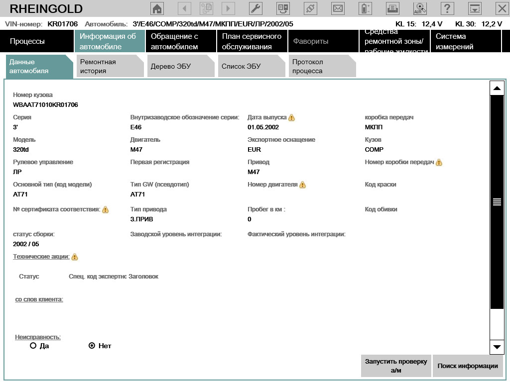This screenshot has width=510, height=382.
Task: Click the 'Технические акции' link
Action: coord(41,257)
